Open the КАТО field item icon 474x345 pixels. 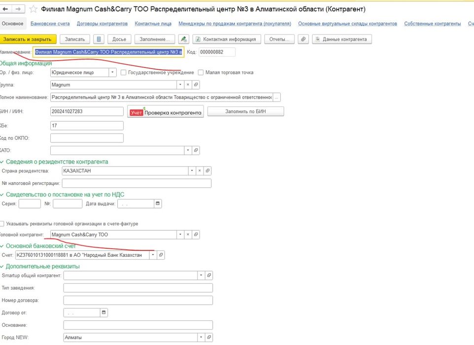(196, 150)
